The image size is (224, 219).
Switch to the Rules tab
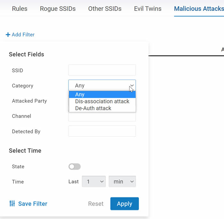pos(20,9)
